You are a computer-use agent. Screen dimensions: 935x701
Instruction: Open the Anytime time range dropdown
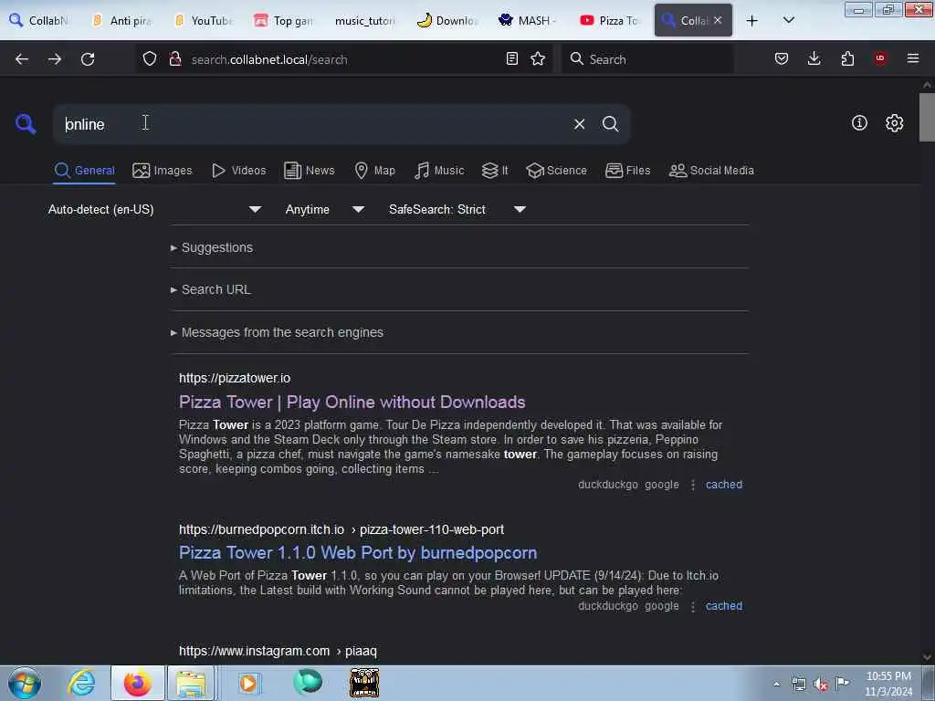[x=324, y=209]
